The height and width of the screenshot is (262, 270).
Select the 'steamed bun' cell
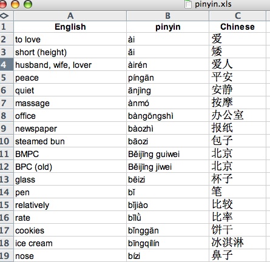(70, 141)
